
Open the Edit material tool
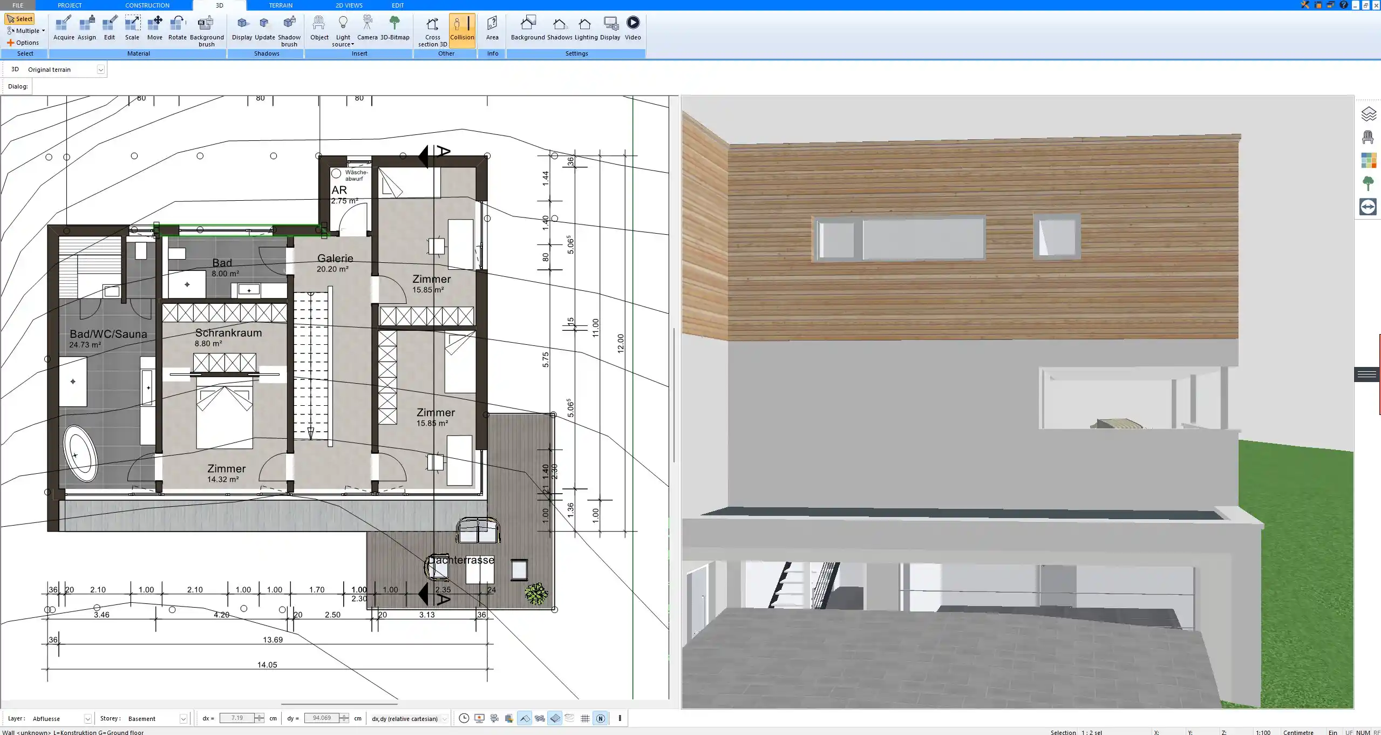pos(110,28)
